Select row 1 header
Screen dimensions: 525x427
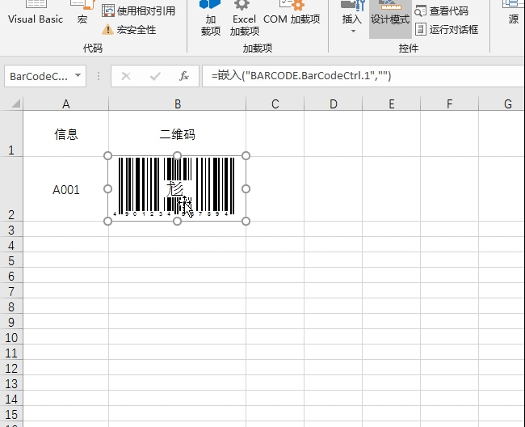coord(11,133)
